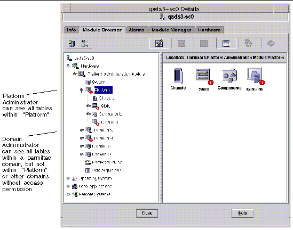Open the Components icon in the right pane

point(229,75)
